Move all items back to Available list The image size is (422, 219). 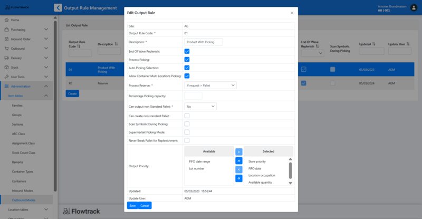[238, 178]
